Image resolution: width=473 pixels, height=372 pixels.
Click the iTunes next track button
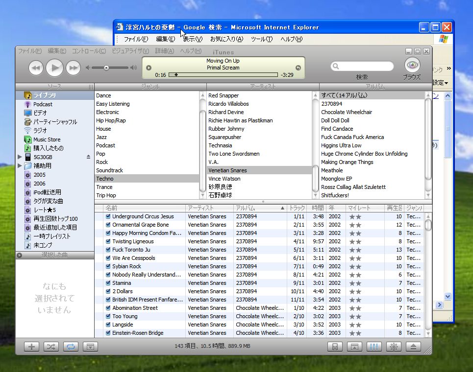[74, 68]
